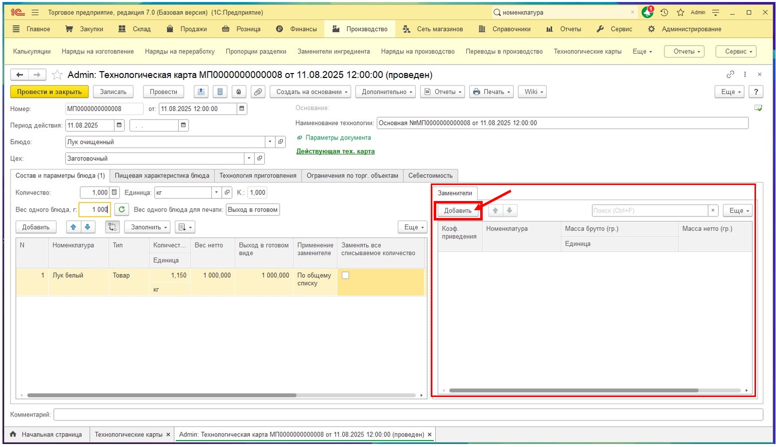
Task: Get link to document via chain icon
Action: [x=730, y=74]
